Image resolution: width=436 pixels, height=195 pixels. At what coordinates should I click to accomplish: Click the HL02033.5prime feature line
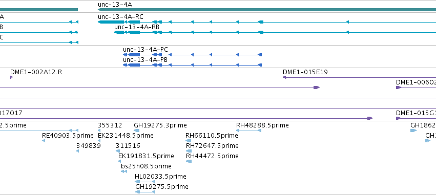point(144,182)
